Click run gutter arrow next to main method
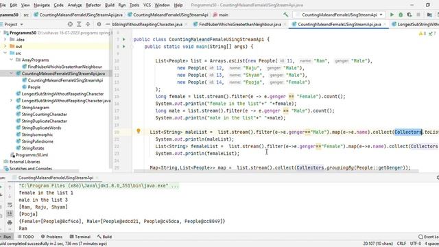This screenshot has width=439, height=247. (x=124, y=47)
